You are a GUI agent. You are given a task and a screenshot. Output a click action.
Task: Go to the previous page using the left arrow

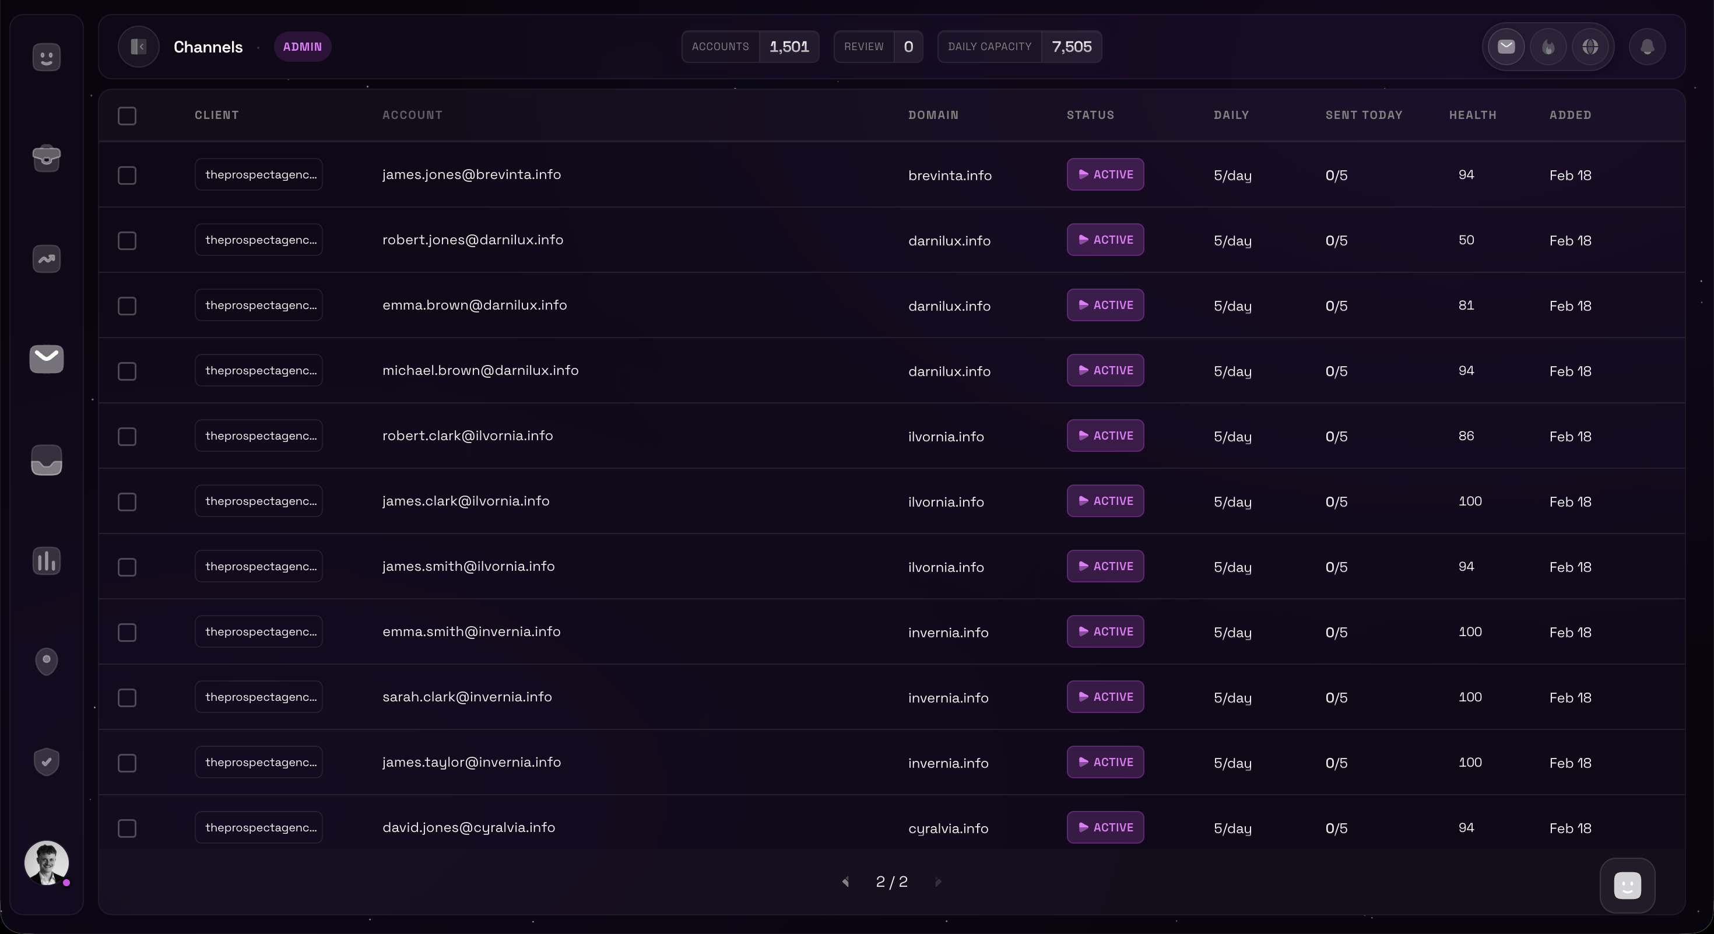[846, 882]
